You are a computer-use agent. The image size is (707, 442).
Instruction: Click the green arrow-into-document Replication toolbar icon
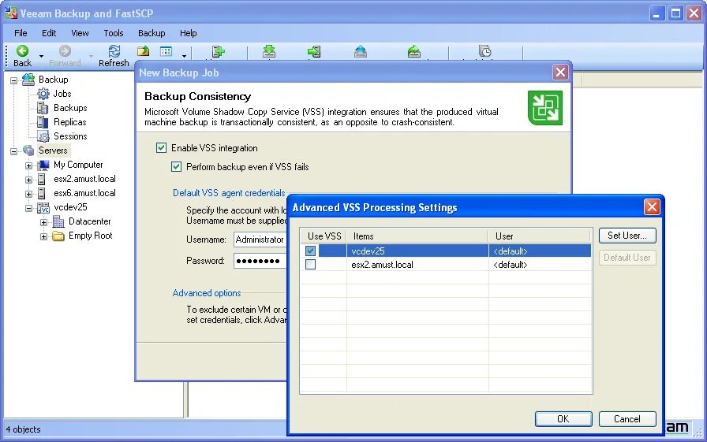pos(314,51)
